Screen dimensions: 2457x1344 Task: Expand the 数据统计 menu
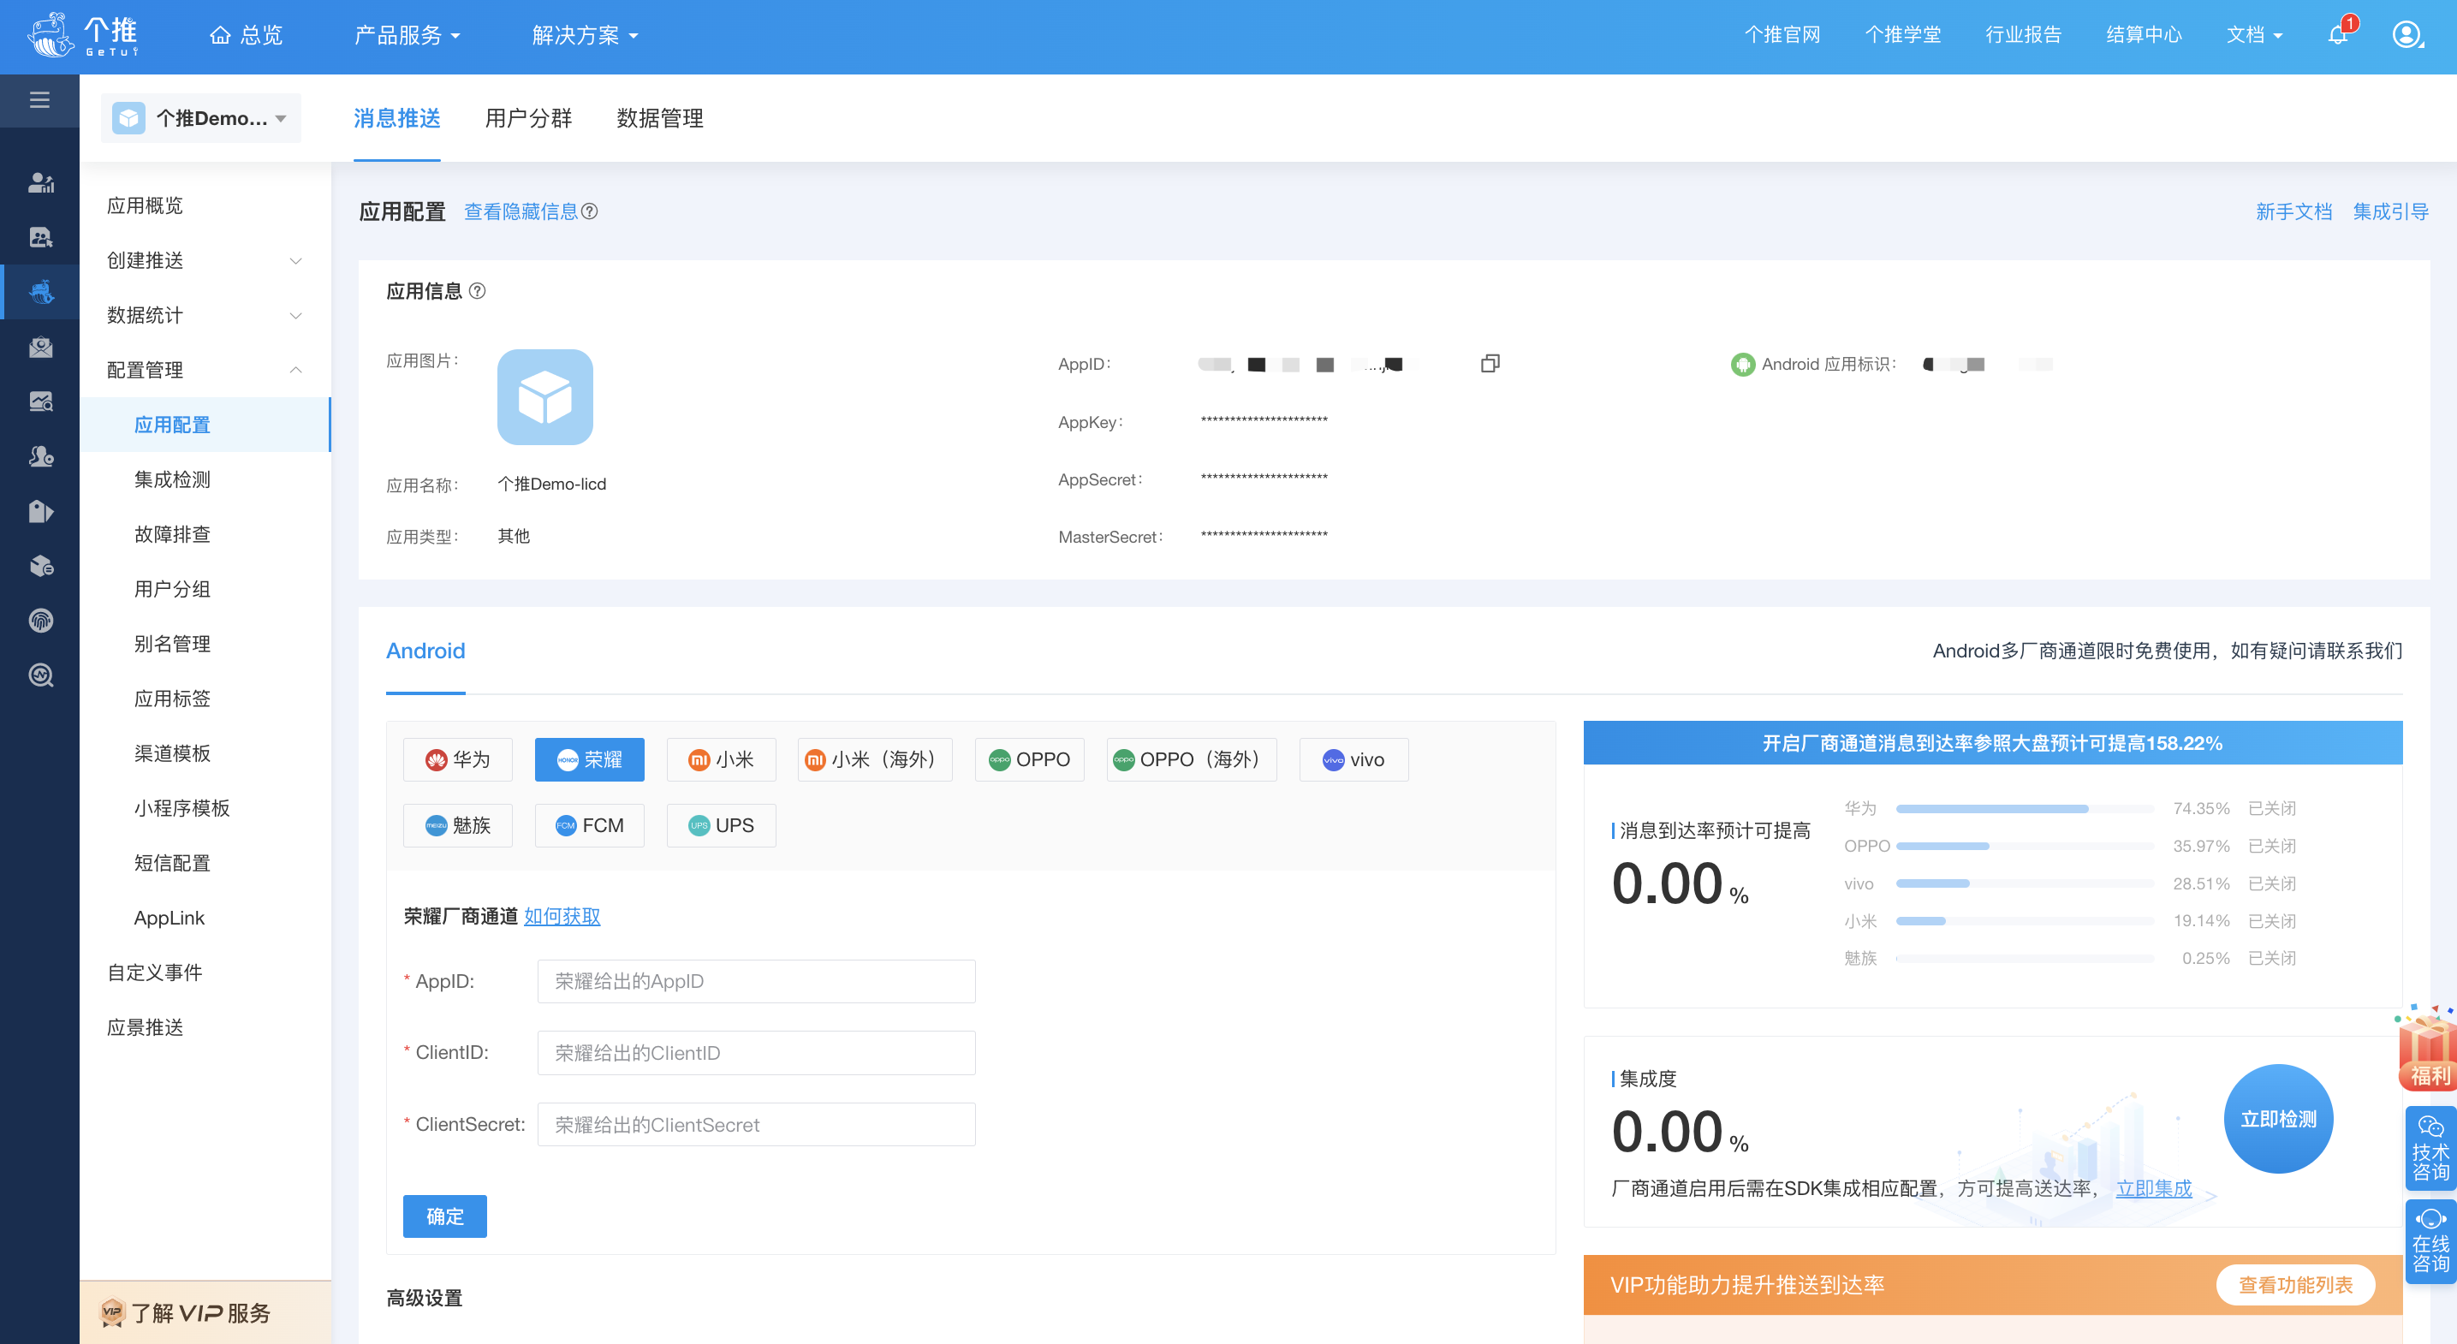(x=204, y=315)
